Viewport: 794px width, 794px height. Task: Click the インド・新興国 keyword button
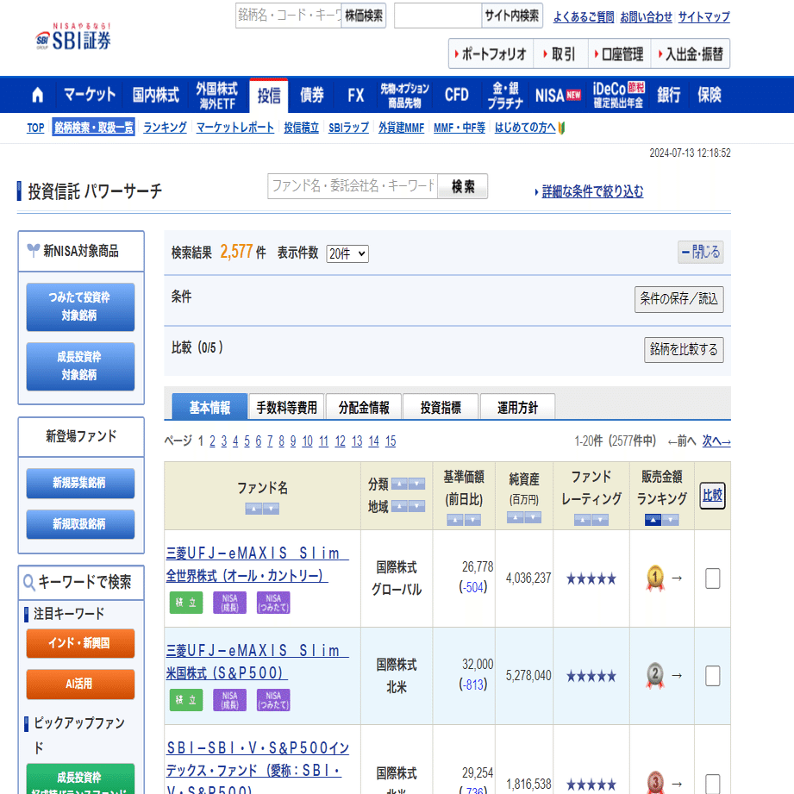click(x=80, y=643)
